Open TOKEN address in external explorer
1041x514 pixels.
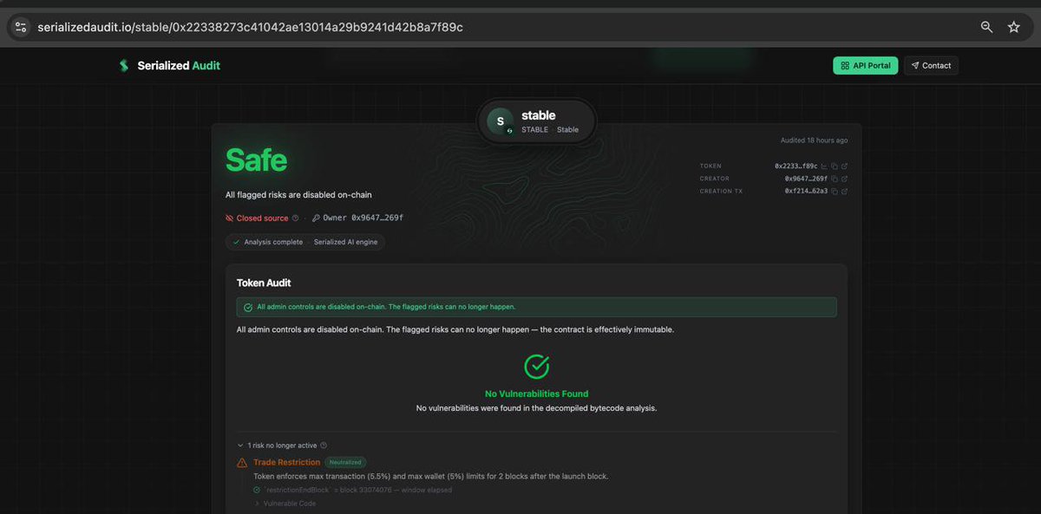click(x=844, y=166)
